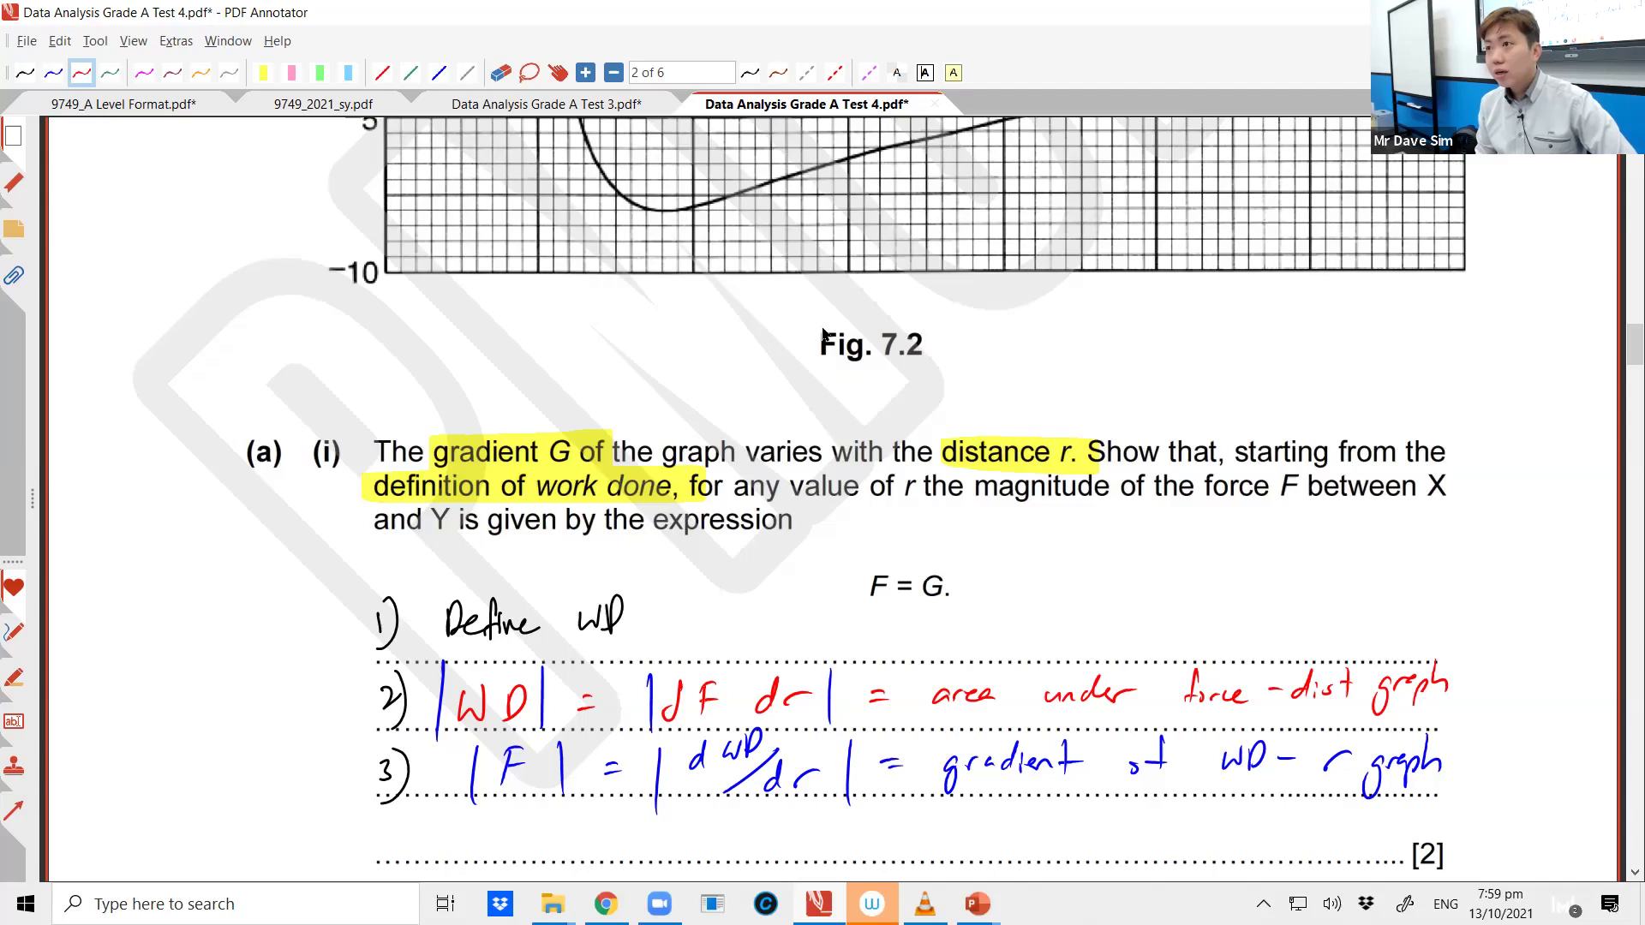Viewport: 1645px width, 925px height.
Task: Toggle the highlighted A annotation style
Action: pos(953,73)
